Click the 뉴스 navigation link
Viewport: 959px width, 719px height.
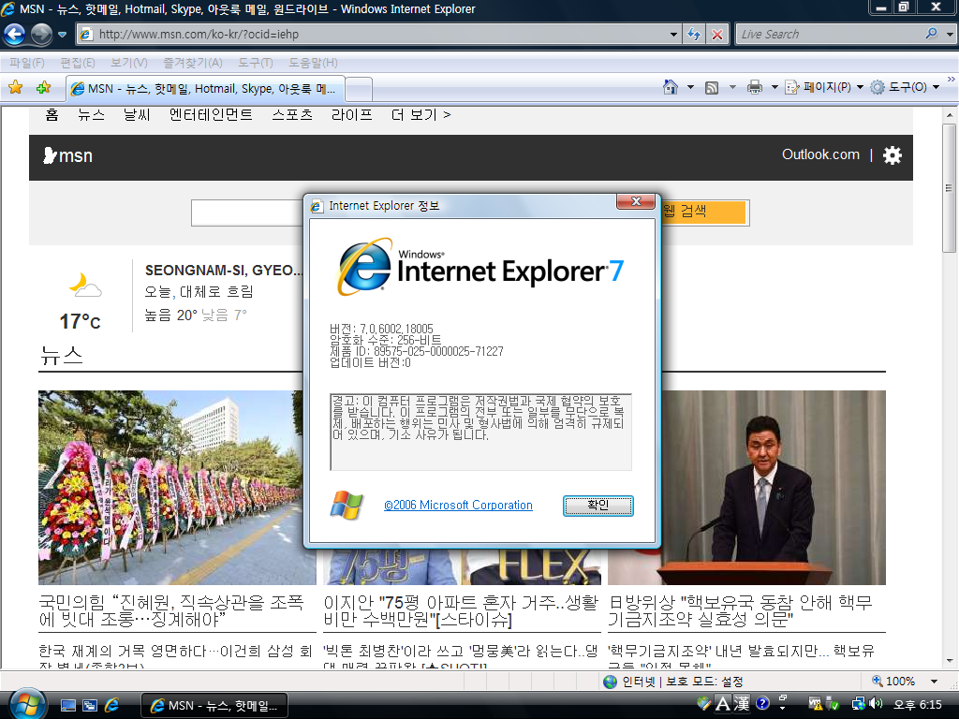91,114
